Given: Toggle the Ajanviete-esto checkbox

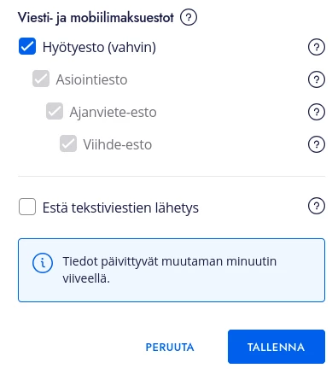Looking at the screenshot, I should click(55, 111).
